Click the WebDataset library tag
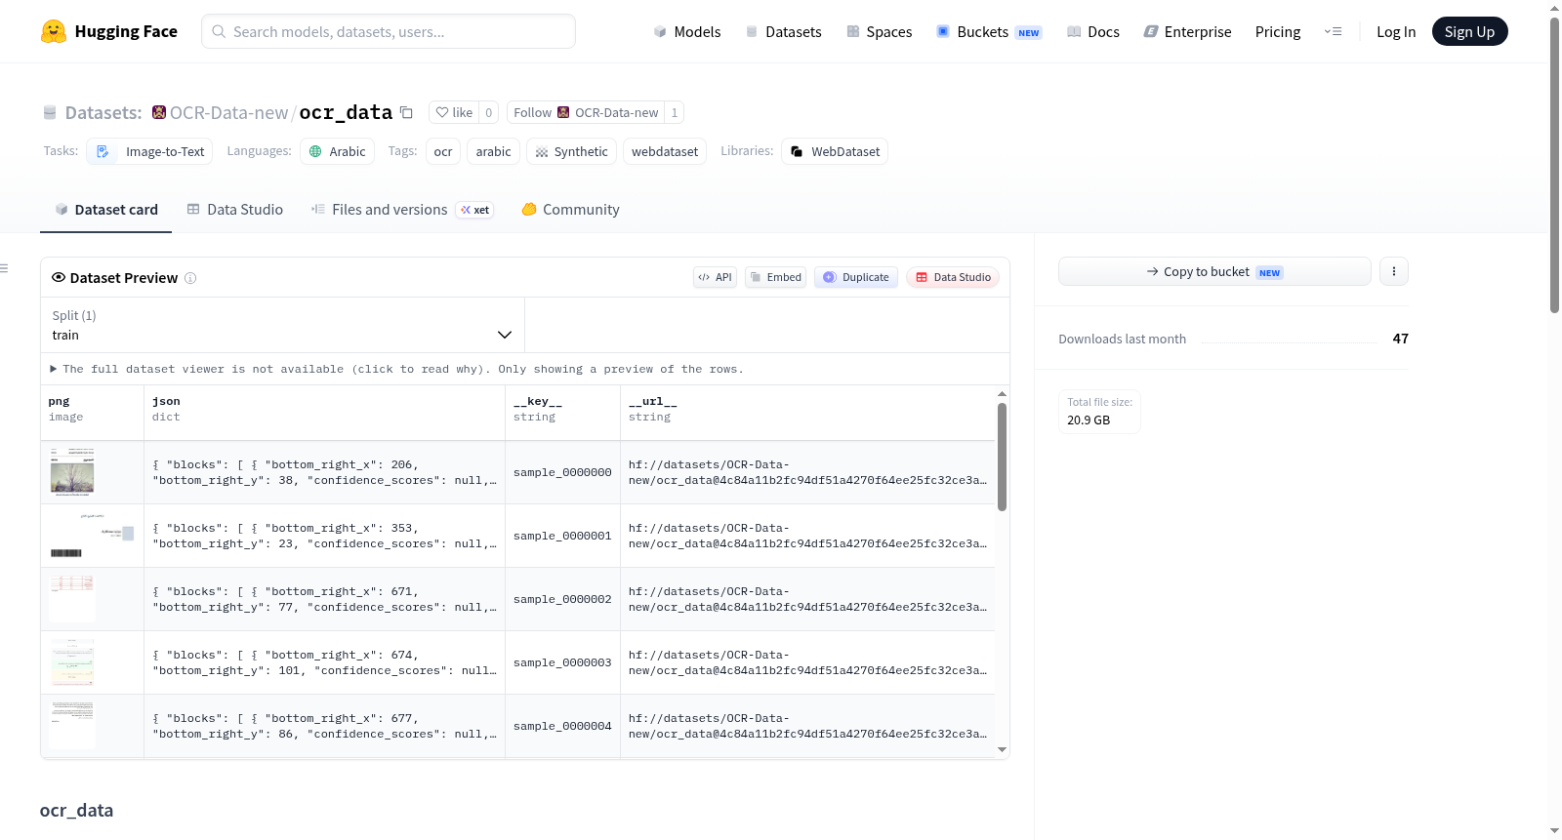The image size is (1562, 840). coord(835,151)
